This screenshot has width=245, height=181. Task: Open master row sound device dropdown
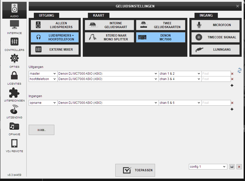click(108, 74)
